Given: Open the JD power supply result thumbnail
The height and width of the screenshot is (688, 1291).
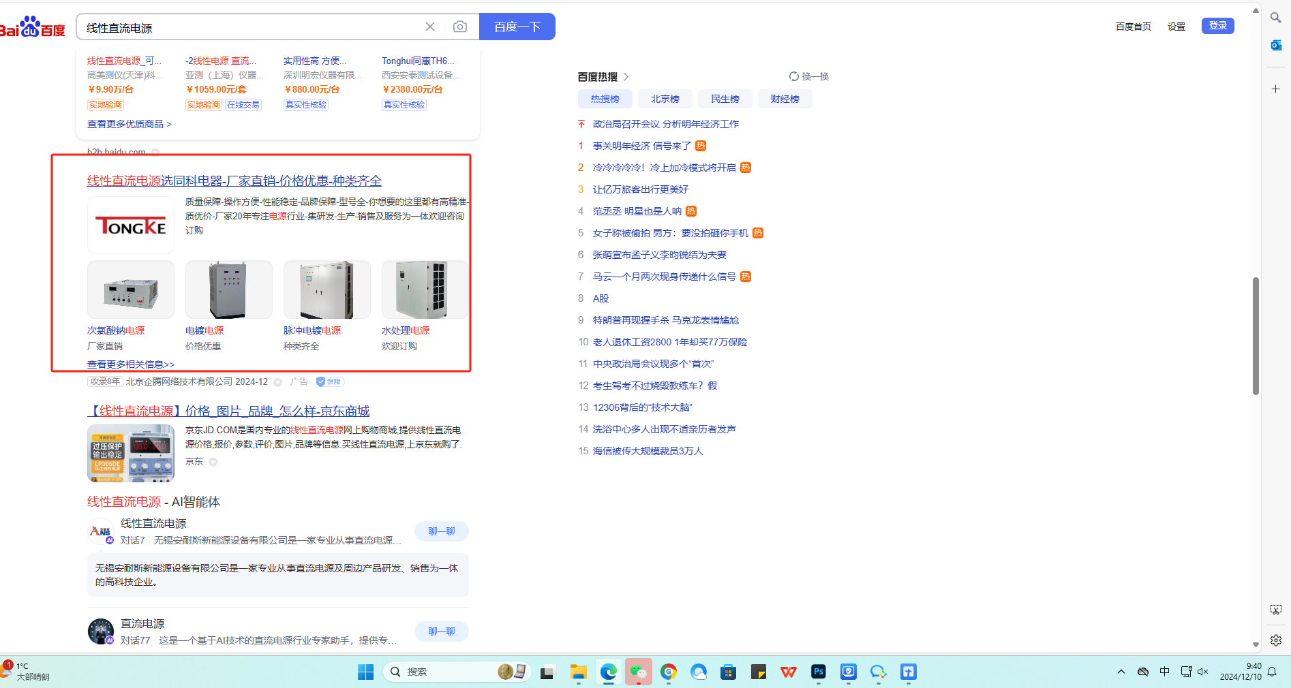Looking at the screenshot, I should click(131, 453).
